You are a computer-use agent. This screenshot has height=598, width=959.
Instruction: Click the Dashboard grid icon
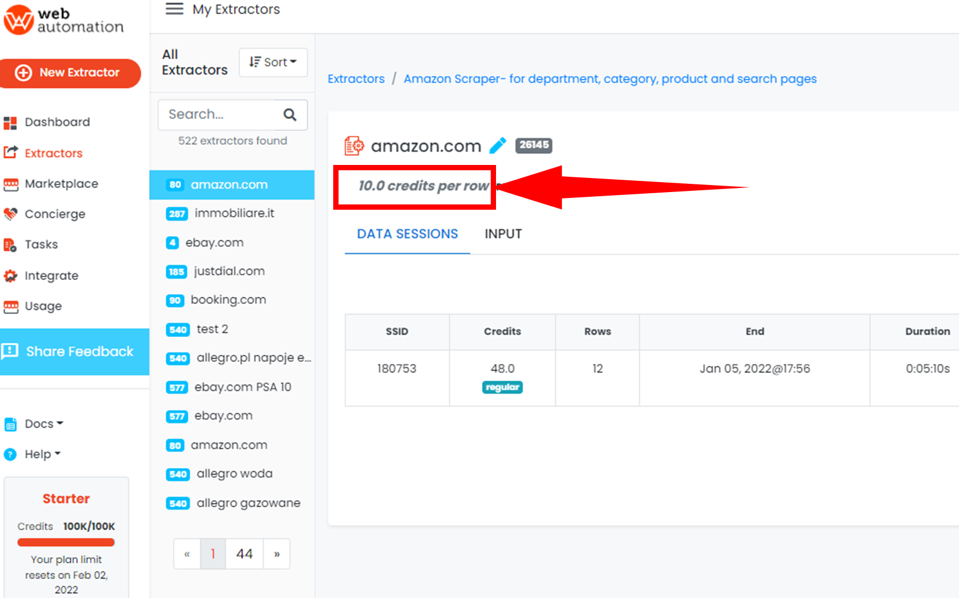click(10, 123)
